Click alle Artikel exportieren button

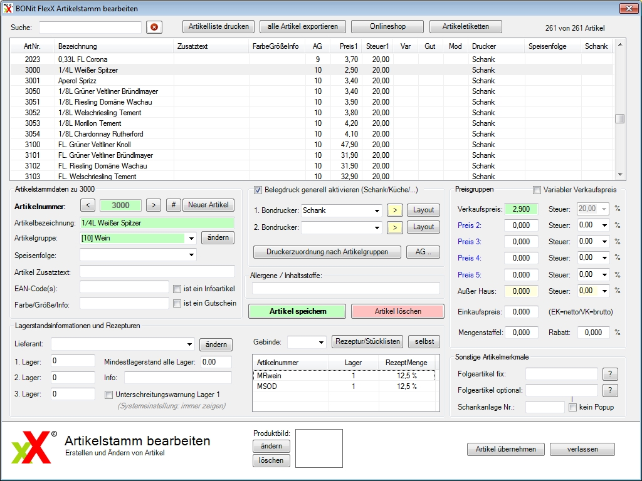tap(303, 26)
